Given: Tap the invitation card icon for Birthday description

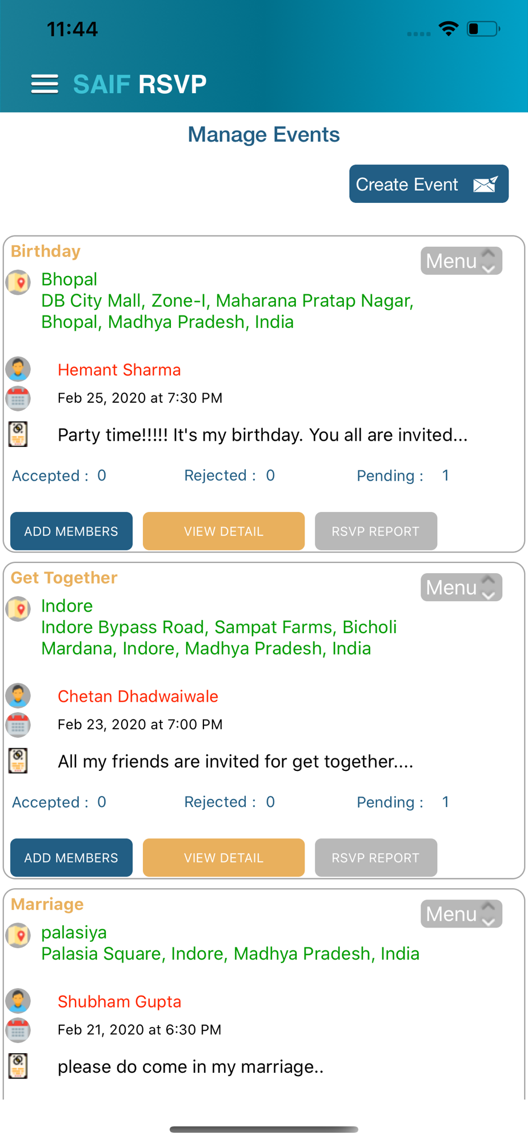Looking at the screenshot, I should pyautogui.click(x=18, y=434).
